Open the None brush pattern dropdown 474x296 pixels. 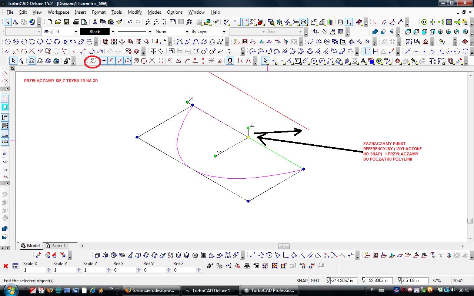(187, 32)
